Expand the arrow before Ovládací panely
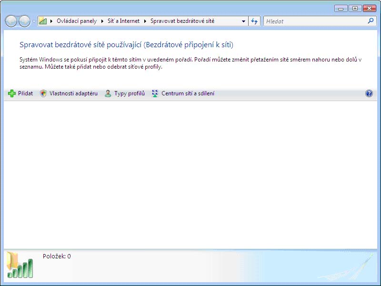Screen dimensions: 381x286 [51, 21]
